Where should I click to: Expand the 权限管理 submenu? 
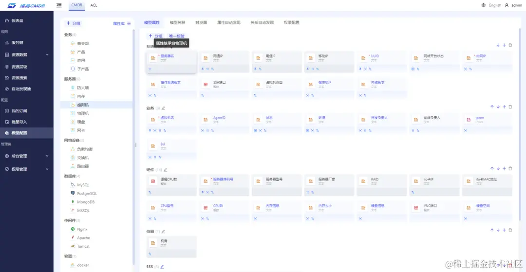click(x=47, y=169)
